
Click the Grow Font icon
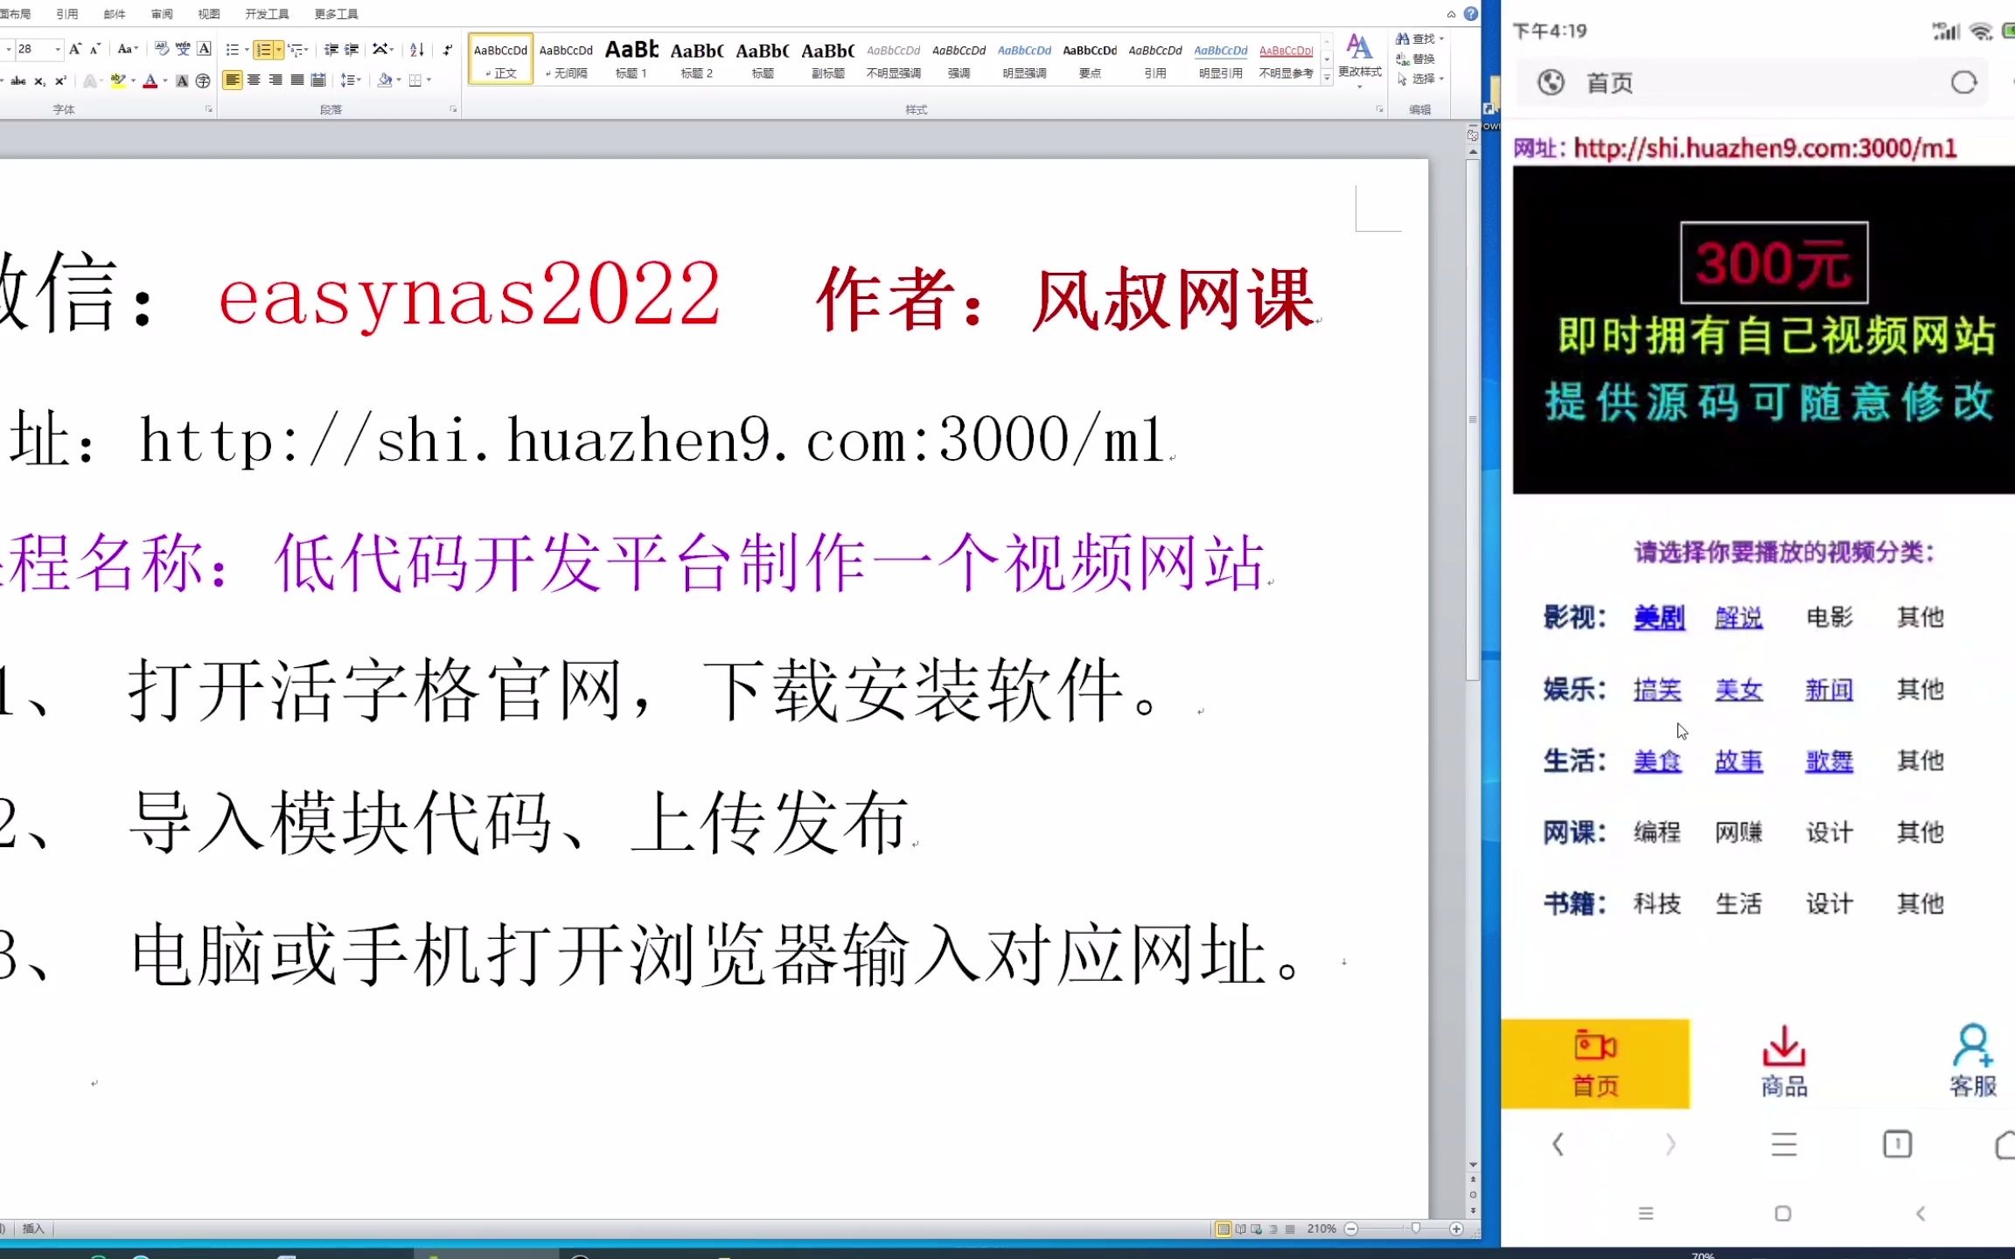click(x=74, y=49)
